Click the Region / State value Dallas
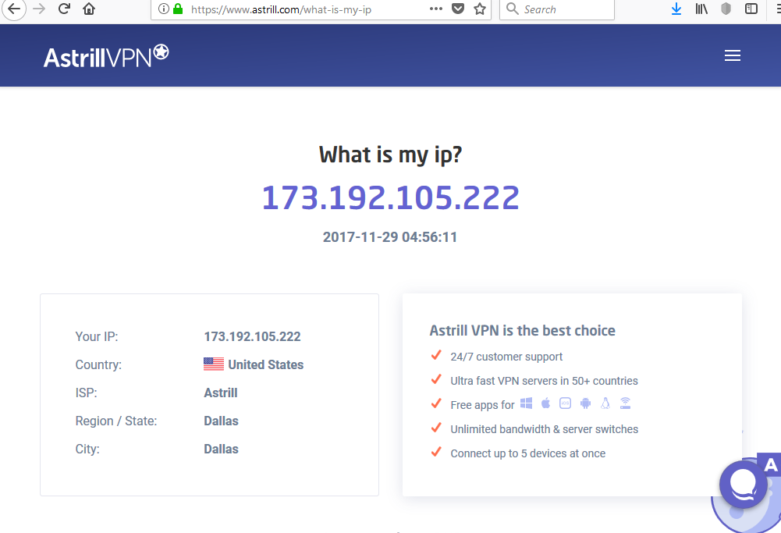The height and width of the screenshot is (533, 781). 221,421
